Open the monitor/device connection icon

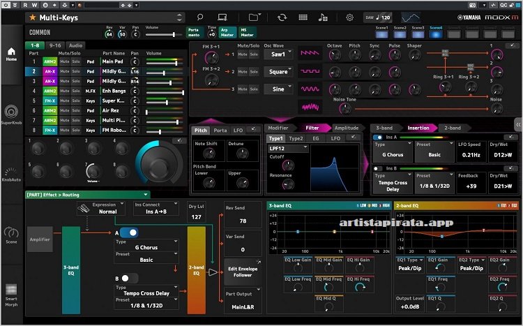click(x=222, y=17)
